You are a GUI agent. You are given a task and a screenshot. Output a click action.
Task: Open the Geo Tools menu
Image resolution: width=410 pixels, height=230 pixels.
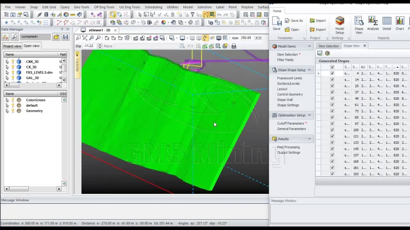pos(81,7)
